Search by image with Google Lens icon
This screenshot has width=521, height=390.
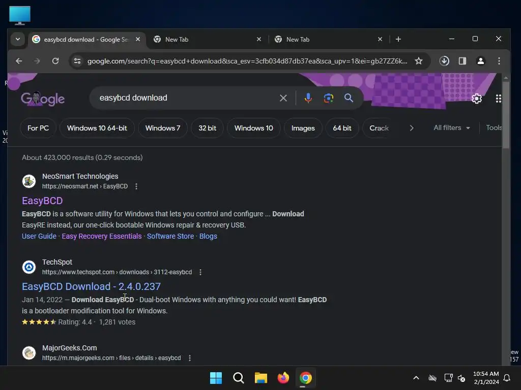pyautogui.click(x=328, y=98)
